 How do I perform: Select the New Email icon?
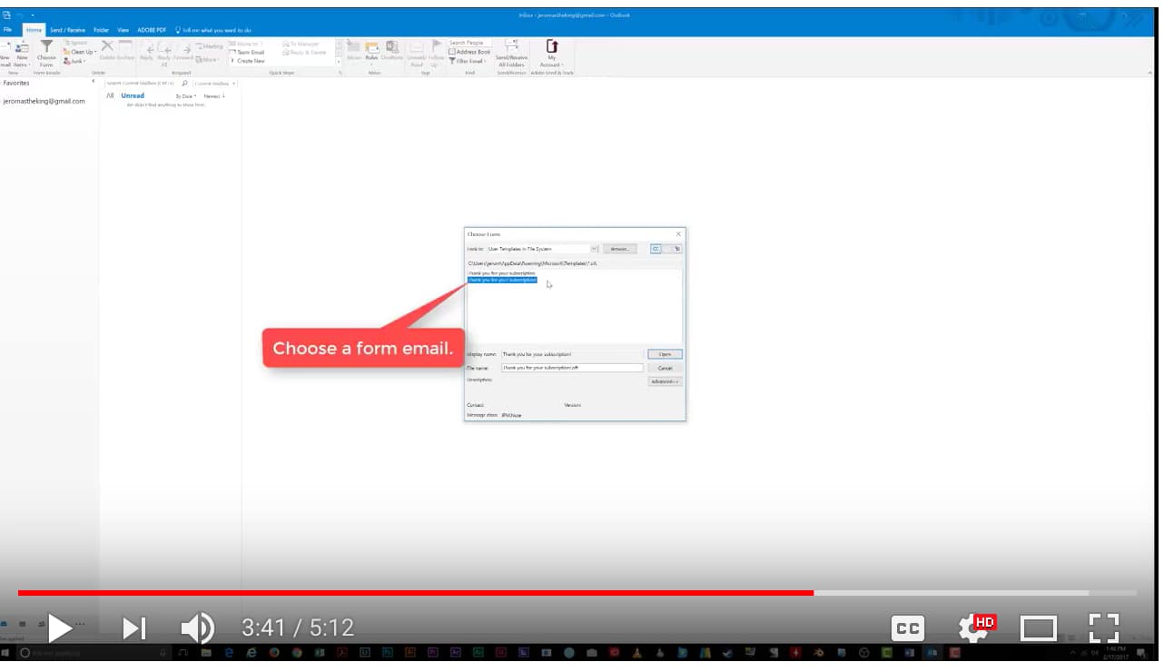tap(7, 53)
